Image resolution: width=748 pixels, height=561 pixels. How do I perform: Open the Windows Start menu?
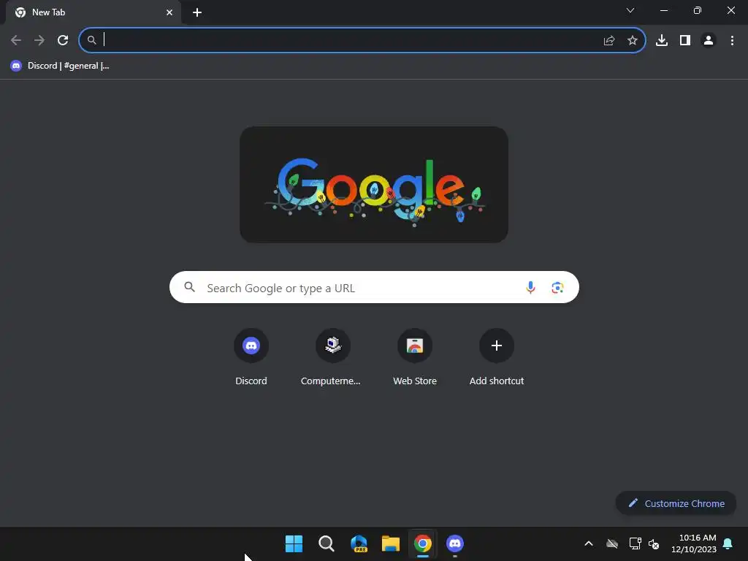click(x=294, y=543)
